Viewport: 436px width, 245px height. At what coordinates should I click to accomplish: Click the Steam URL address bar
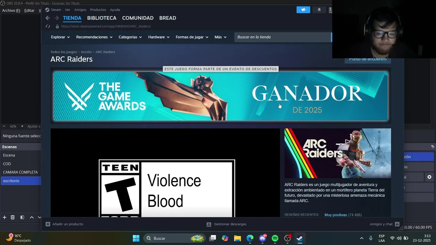click(106, 26)
